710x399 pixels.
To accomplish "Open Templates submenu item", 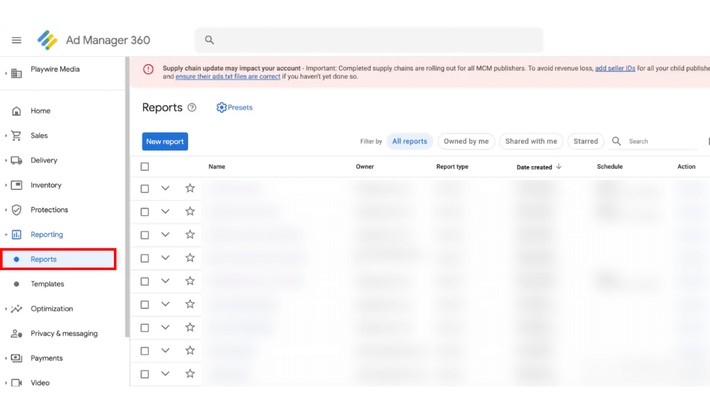I will [47, 283].
